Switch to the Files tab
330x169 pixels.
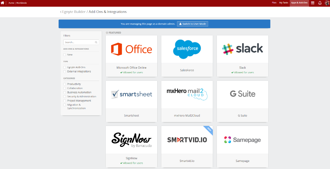pyautogui.click(x=274, y=3)
